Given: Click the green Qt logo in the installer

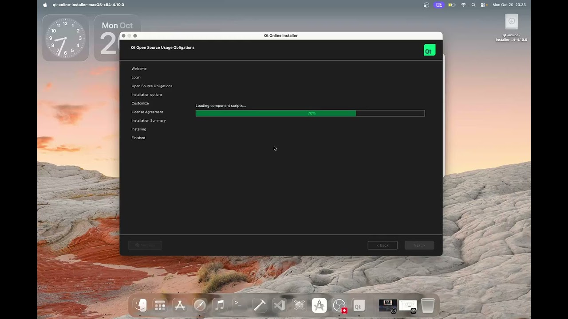Looking at the screenshot, I should point(430,50).
